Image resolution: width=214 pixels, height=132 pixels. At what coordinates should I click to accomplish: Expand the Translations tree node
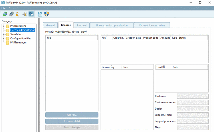click(3, 34)
